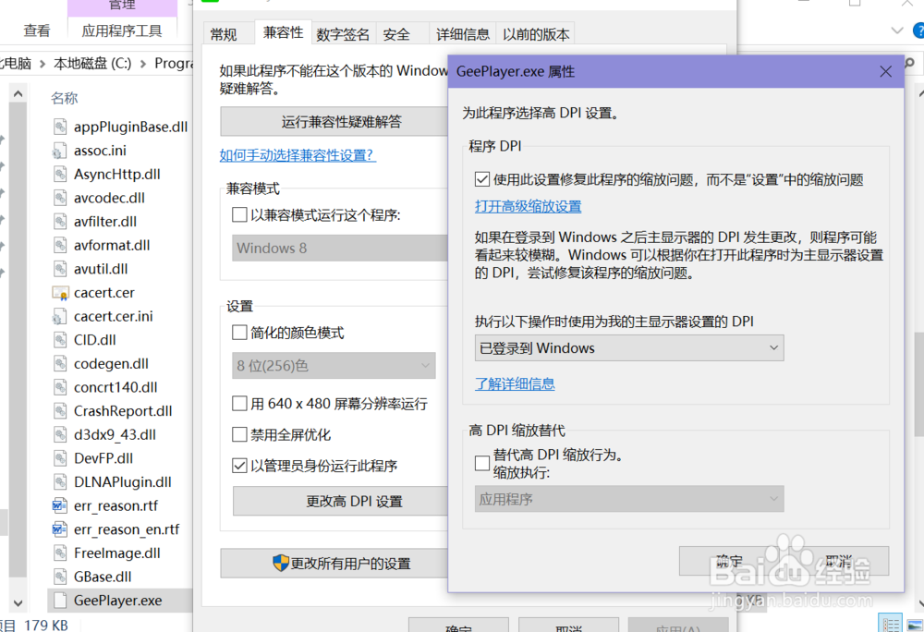
Task: Click the assoc.ini file icon
Action: coord(60,151)
